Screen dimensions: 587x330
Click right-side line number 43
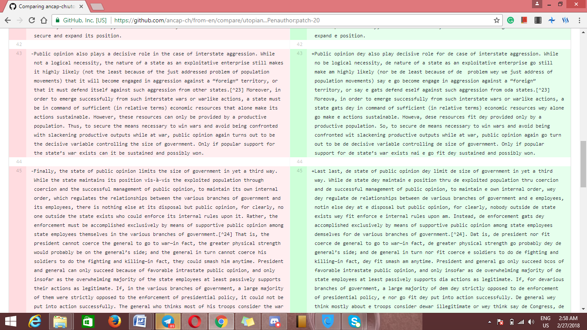coord(300,54)
